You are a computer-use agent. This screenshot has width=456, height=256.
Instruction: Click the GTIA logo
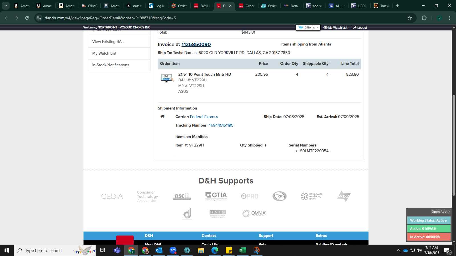point(216,196)
